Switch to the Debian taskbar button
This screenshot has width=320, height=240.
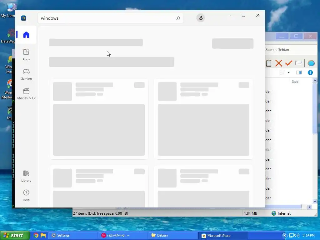172,235
